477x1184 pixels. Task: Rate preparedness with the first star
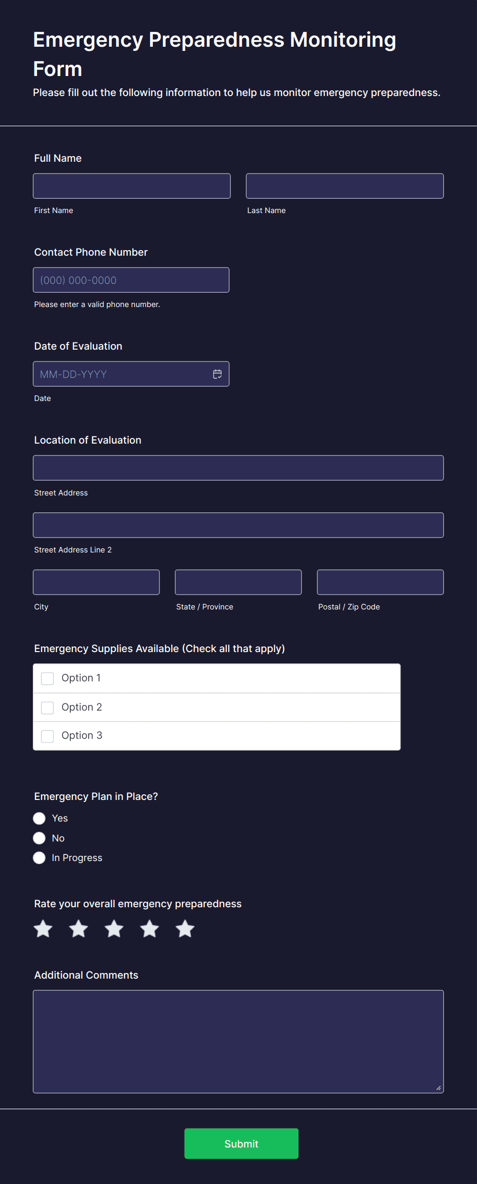click(x=43, y=929)
